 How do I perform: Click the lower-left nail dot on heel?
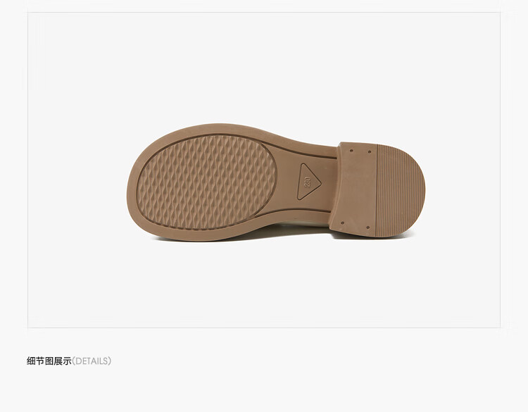(x=343, y=223)
